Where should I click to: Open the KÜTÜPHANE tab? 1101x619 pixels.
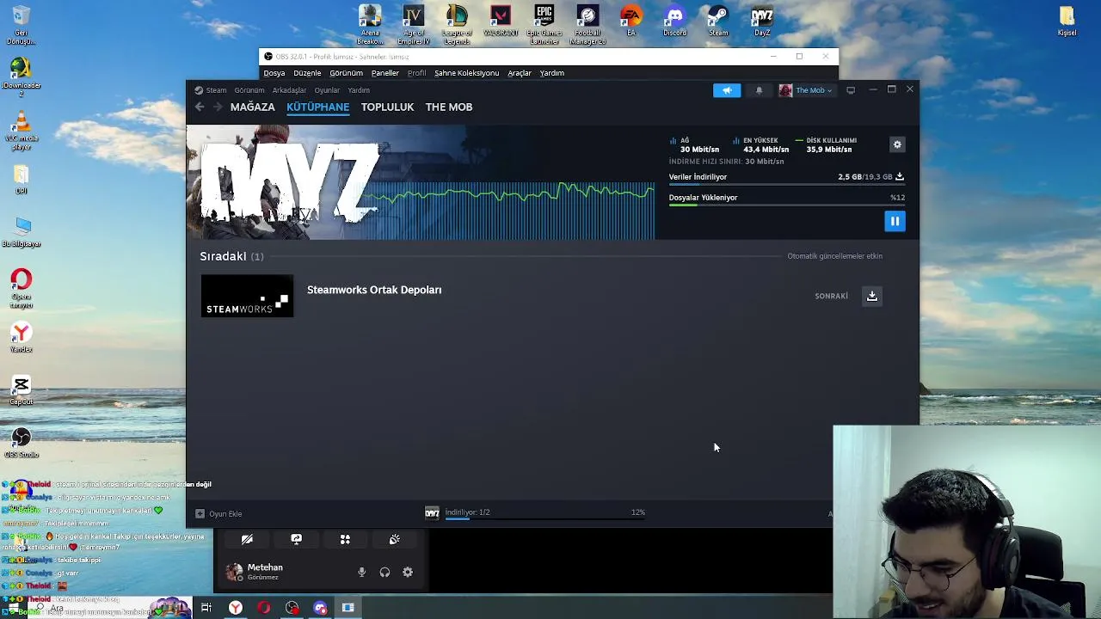coord(318,107)
